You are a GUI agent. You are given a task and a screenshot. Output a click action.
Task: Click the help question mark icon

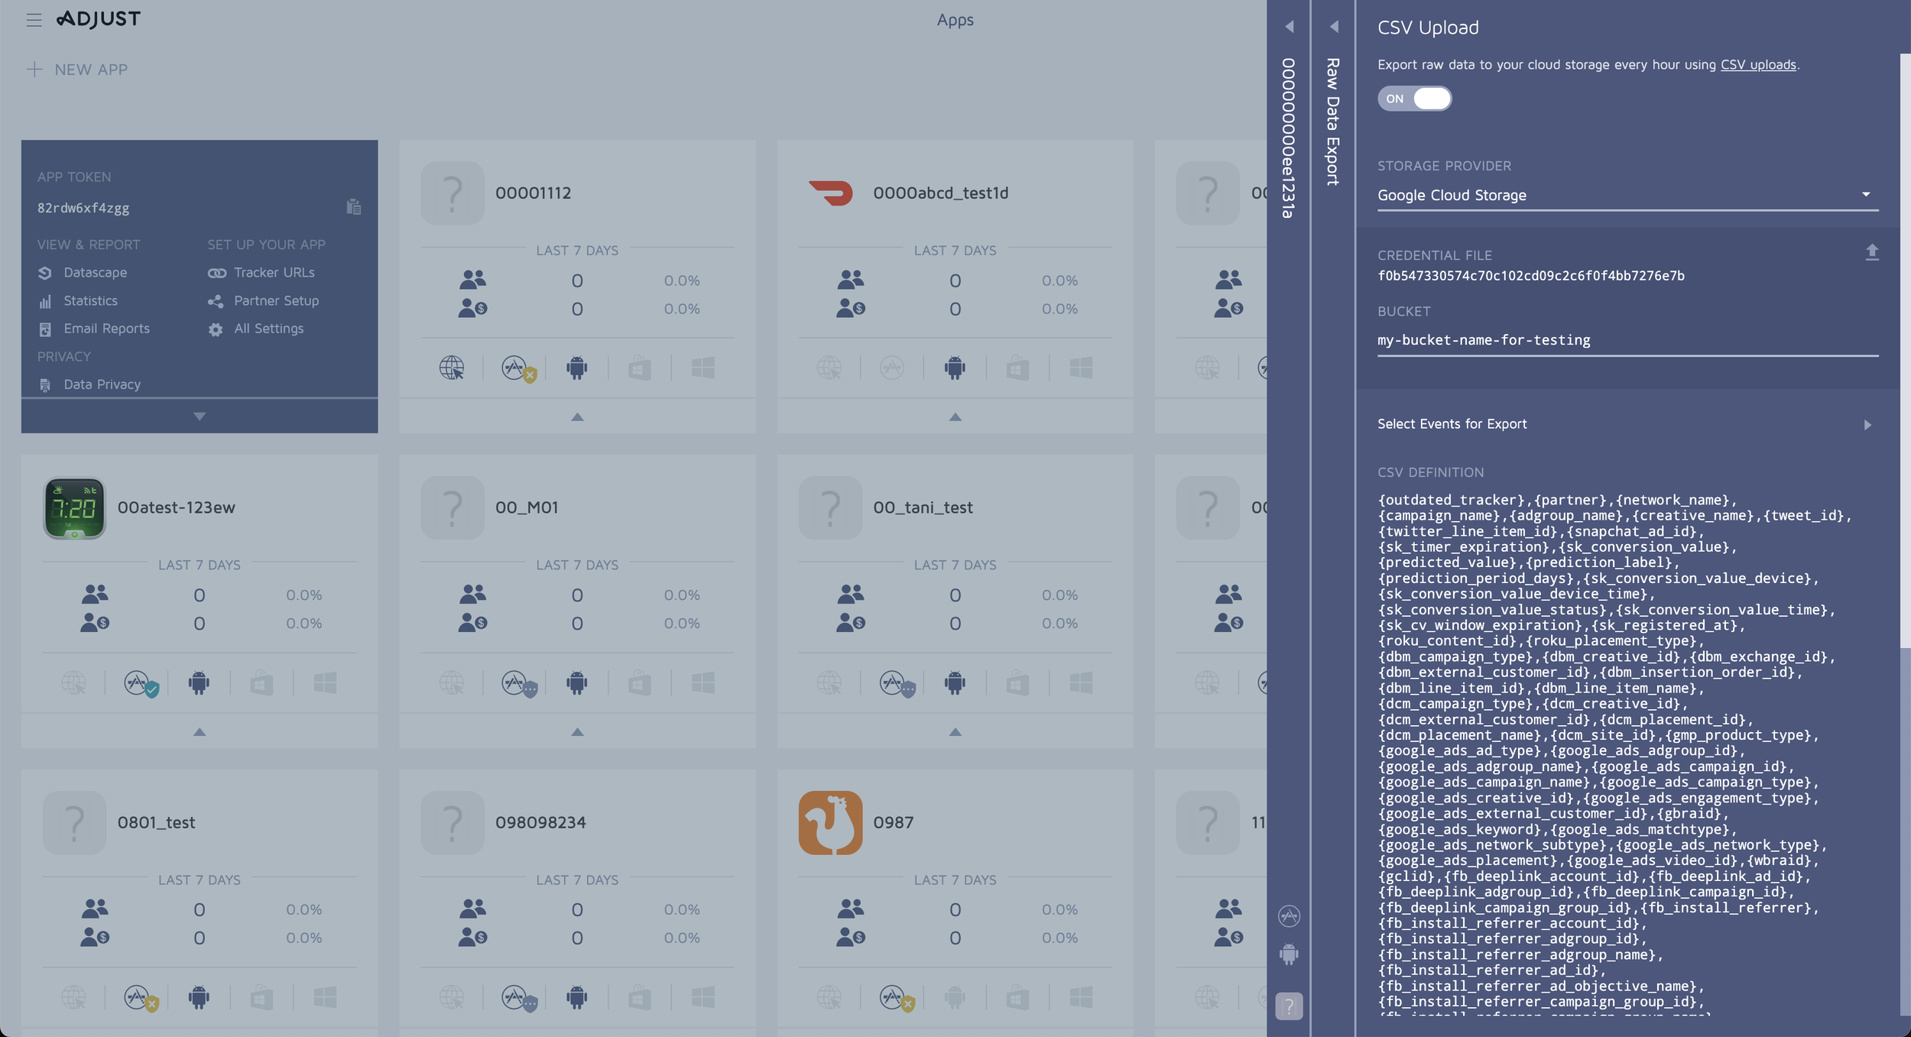1289,1006
